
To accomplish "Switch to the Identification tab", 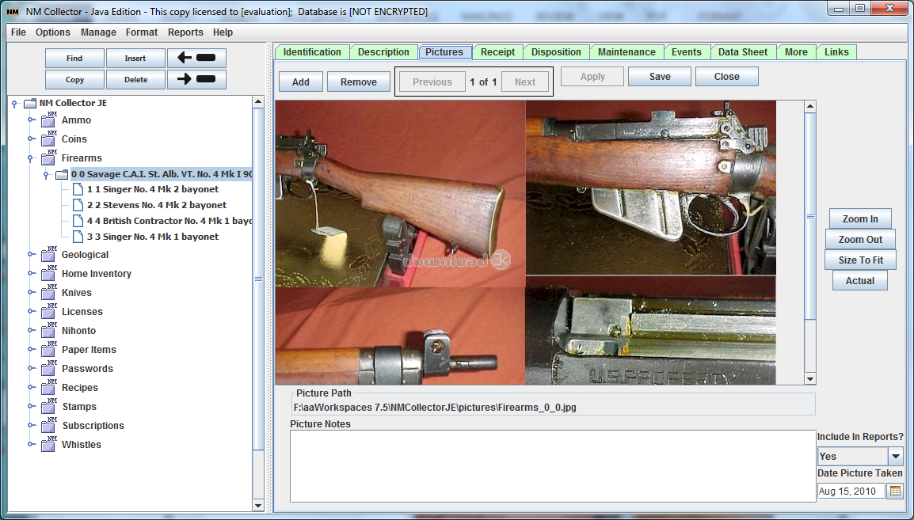I will coord(312,52).
